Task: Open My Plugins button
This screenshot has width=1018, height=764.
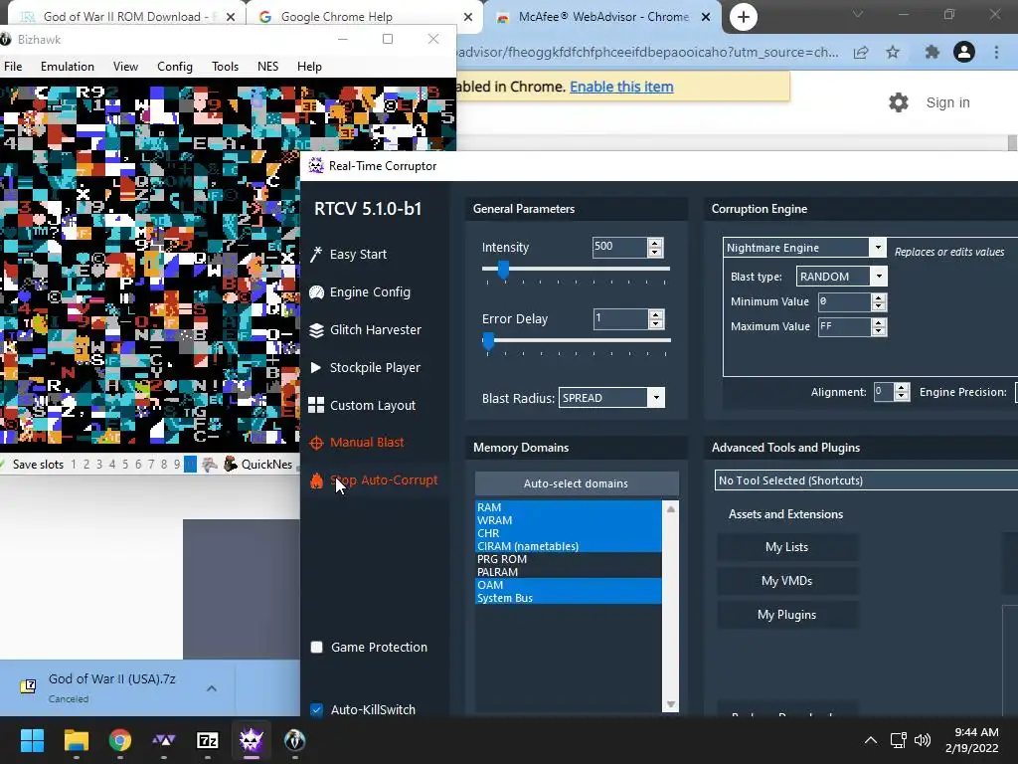Action: 787,615
